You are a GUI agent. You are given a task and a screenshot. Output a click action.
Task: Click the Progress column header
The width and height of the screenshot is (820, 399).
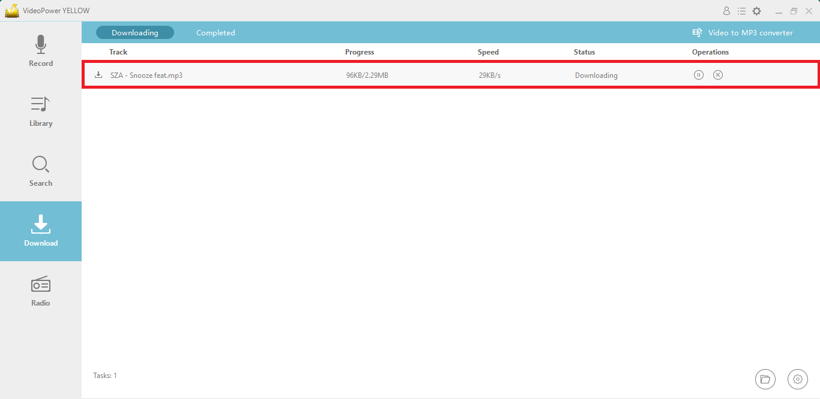pos(360,52)
